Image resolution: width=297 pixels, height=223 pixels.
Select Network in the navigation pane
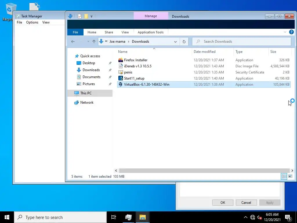point(87,102)
